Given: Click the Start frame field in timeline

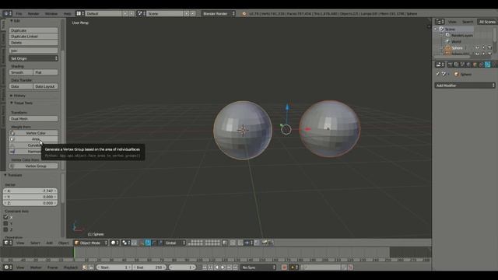Looking at the screenshot, I should pyautogui.click(x=114, y=268).
